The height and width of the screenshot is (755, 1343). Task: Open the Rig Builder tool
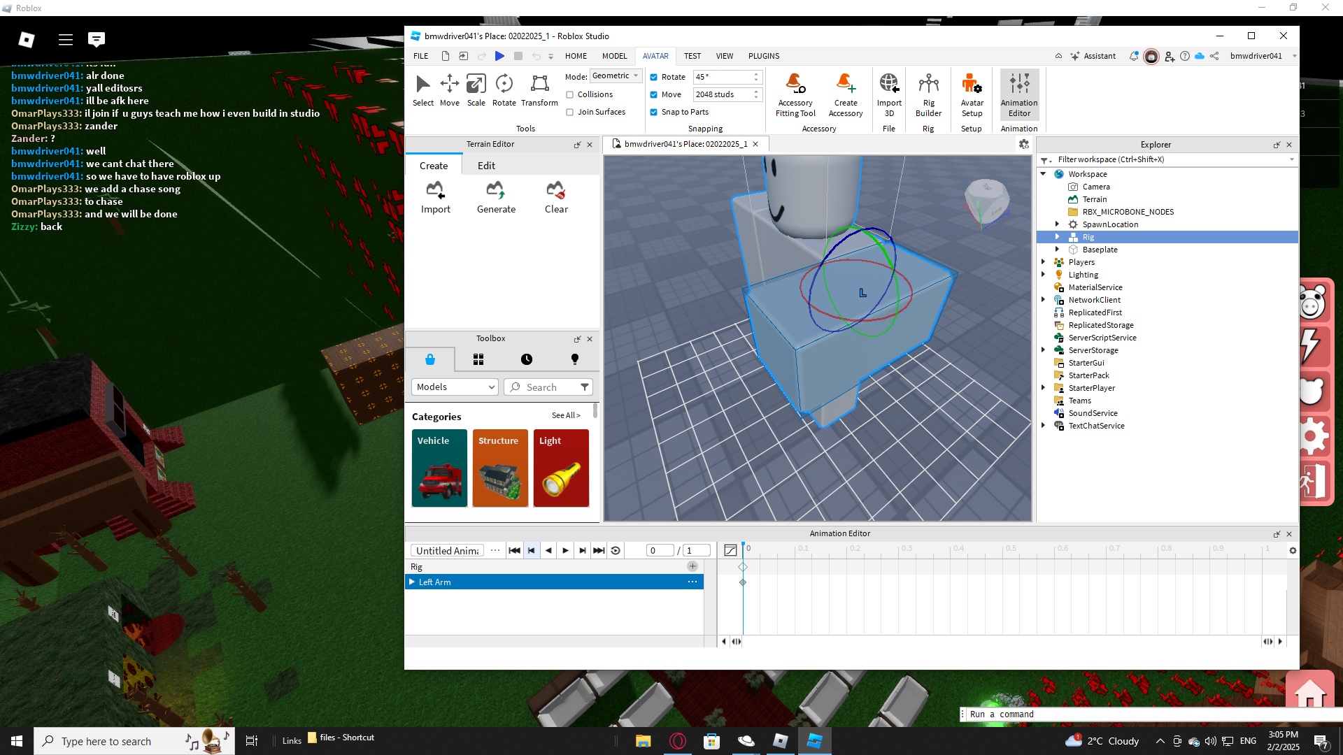tap(928, 94)
